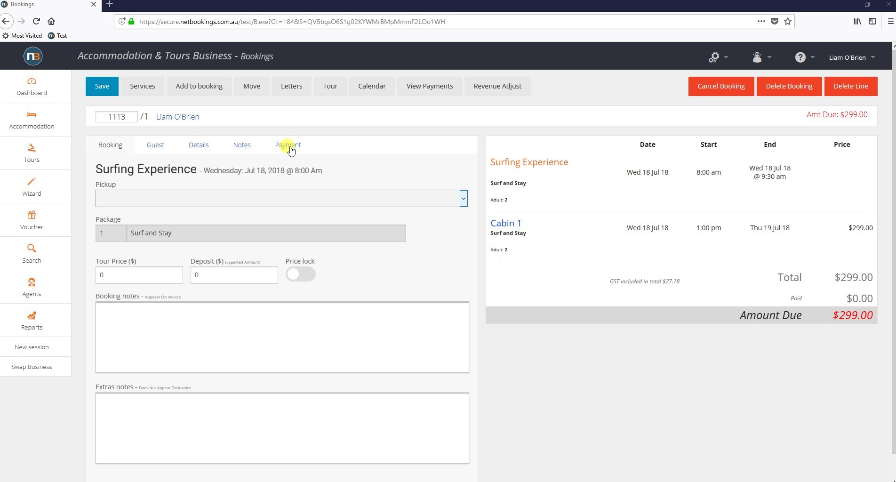Image resolution: width=896 pixels, height=482 pixels.
Task: Open Surfing Experience line in summary
Action: 529,162
